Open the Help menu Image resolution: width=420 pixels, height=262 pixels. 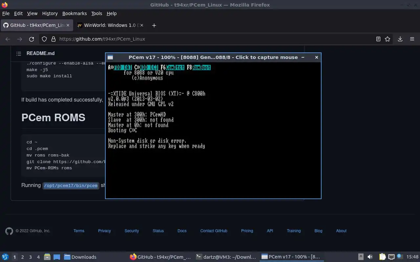tap(112, 13)
